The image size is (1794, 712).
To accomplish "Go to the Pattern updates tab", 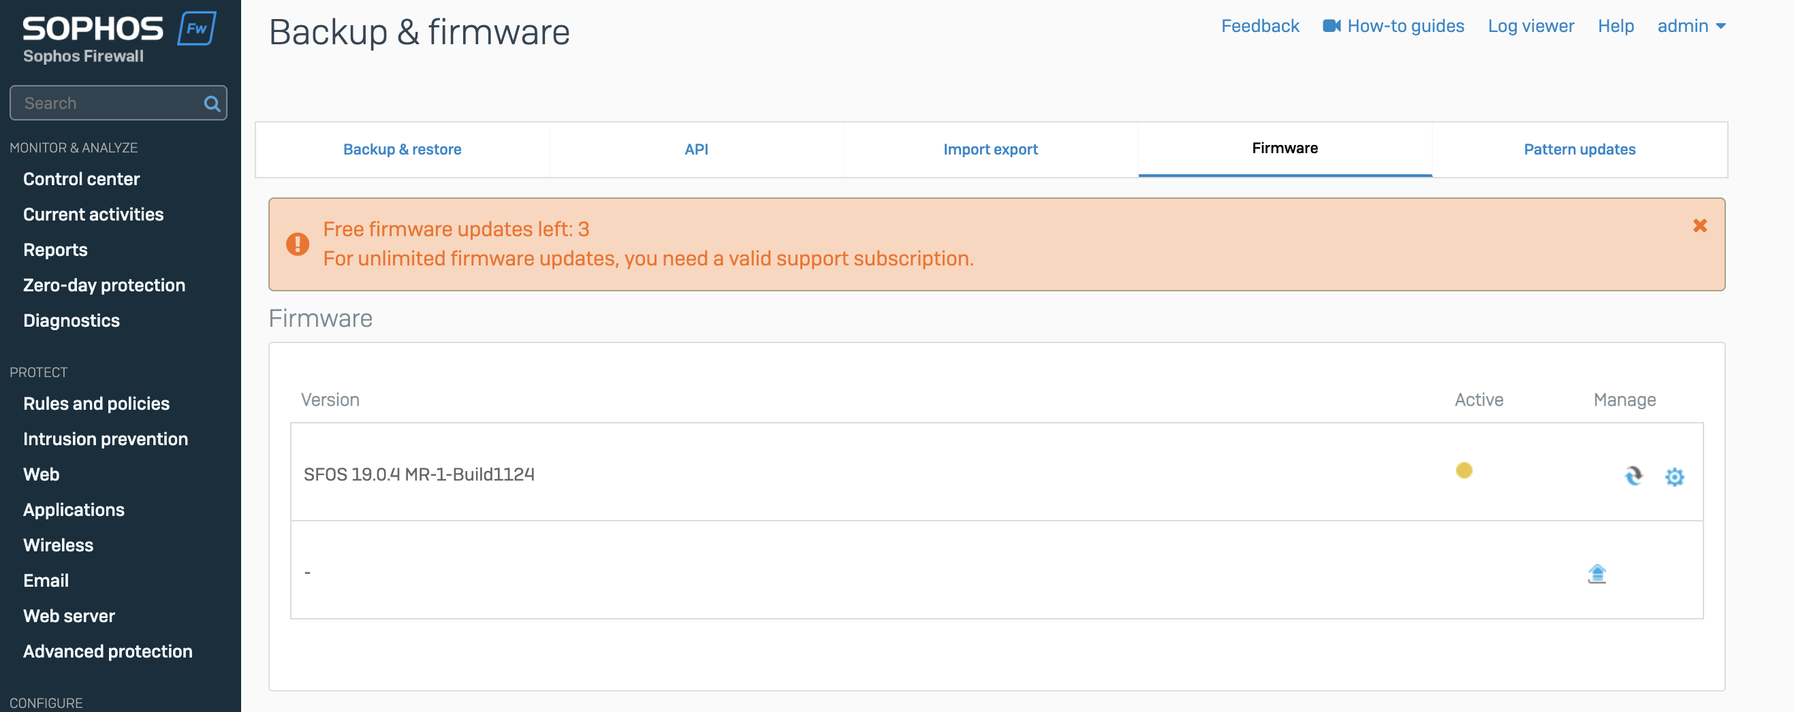I will [x=1579, y=150].
